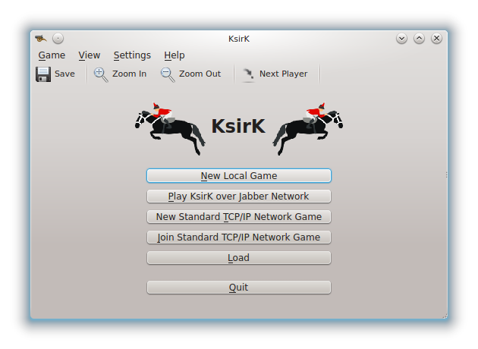
Task: Click the Load button
Action: click(239, 258)
